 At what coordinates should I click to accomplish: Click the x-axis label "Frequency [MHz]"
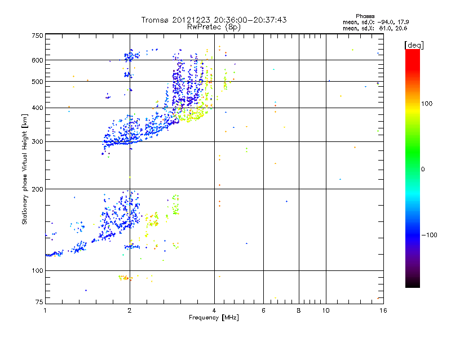(214, 318)
